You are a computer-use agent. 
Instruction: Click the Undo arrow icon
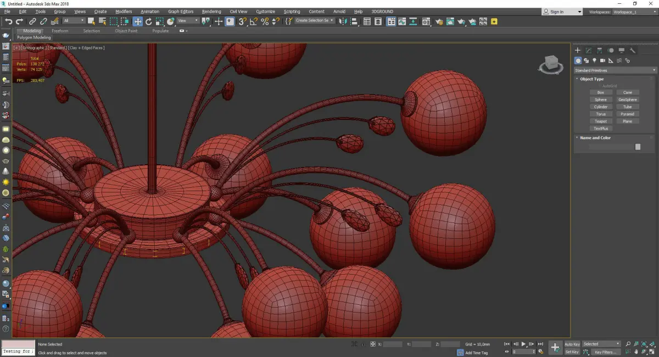click(x=9, y=21)
